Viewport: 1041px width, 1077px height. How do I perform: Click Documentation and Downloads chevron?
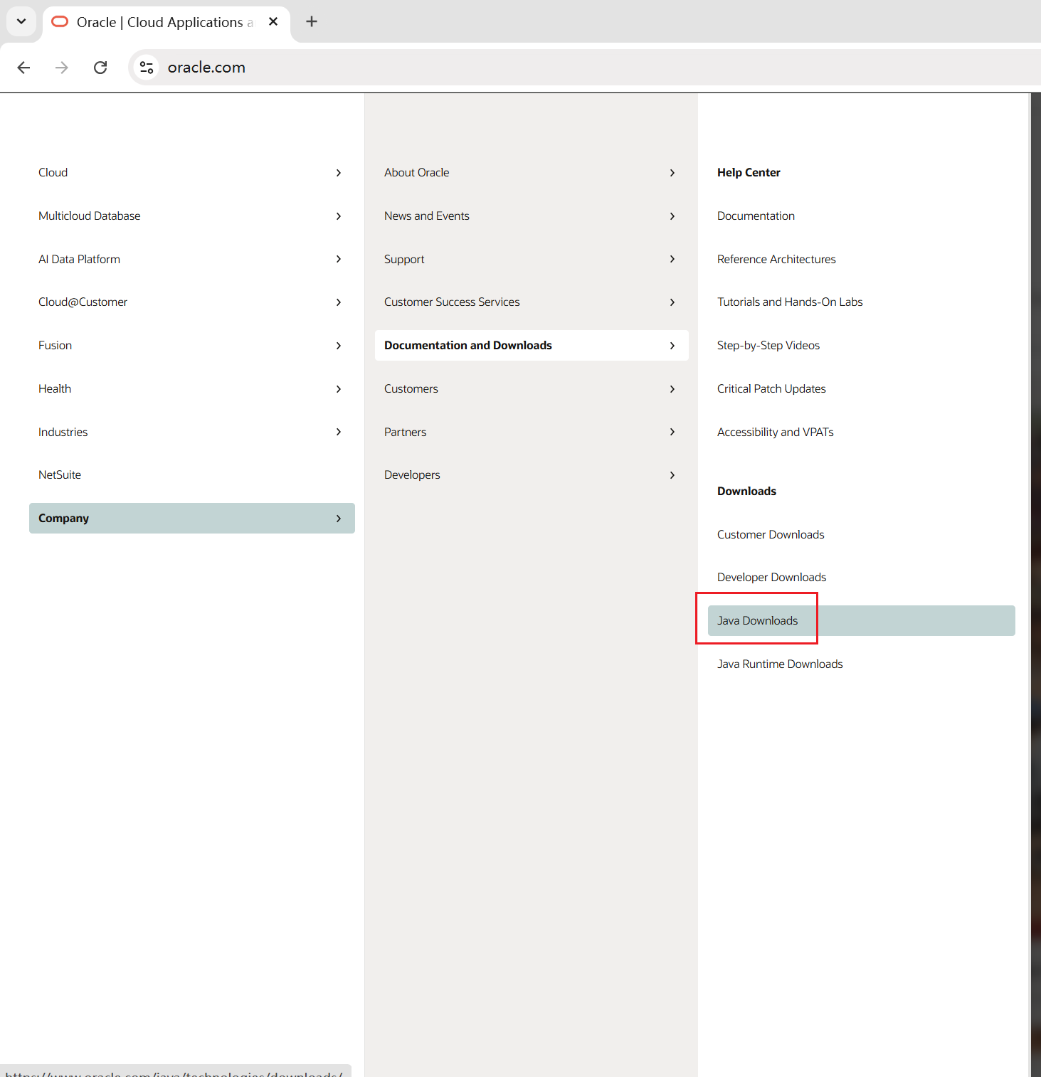pyautogui.click(x=672, y=346)
